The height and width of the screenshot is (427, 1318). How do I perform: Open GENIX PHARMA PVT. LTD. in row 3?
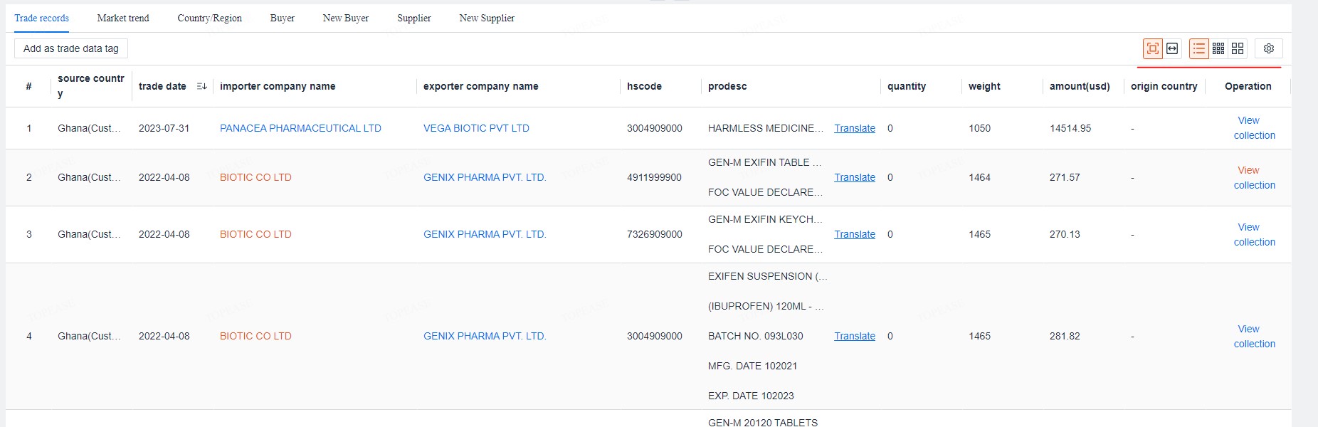point(485,234)
